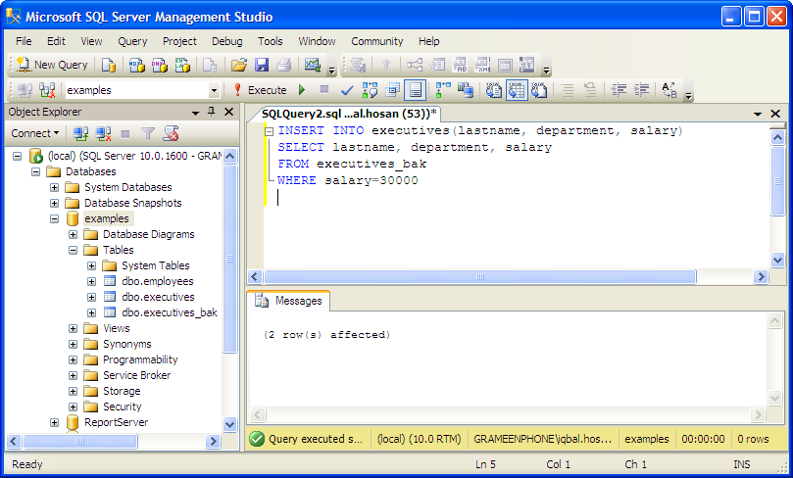This screenshot has height=478, width=793.
Task: Open the Object Explorer Connect dropdown
Action: click(35, 133)
